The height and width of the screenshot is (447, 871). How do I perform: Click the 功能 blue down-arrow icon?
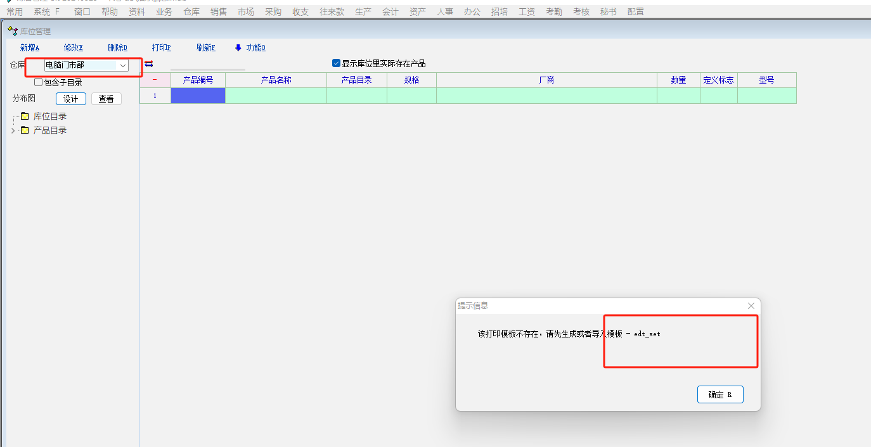click(238, 48)
